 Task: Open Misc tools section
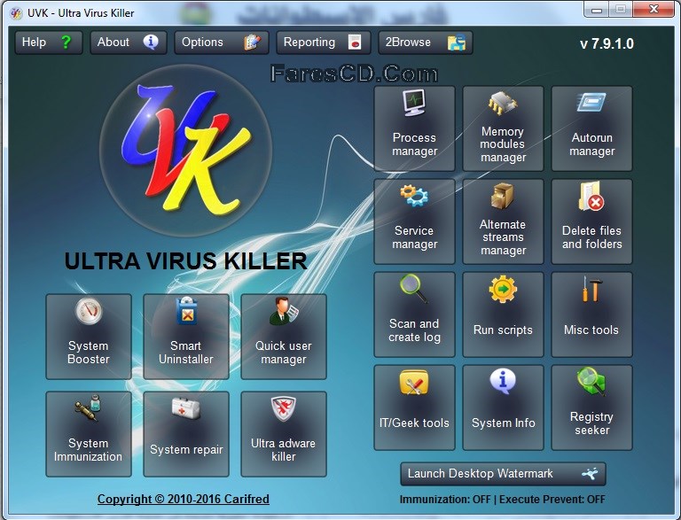point(591,314)
